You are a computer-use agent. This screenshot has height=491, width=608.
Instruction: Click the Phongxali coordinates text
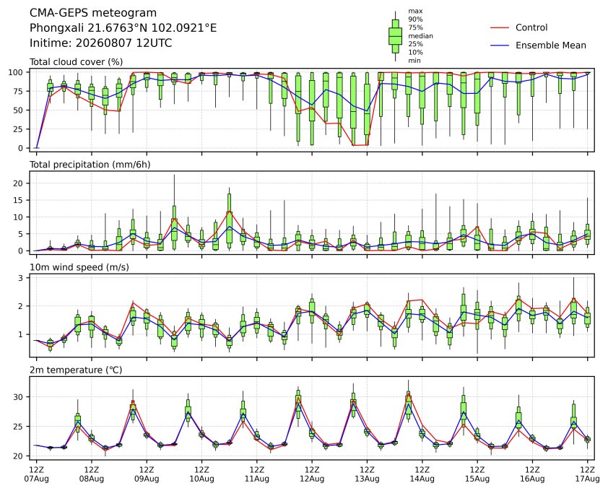(x=123, y=28)
